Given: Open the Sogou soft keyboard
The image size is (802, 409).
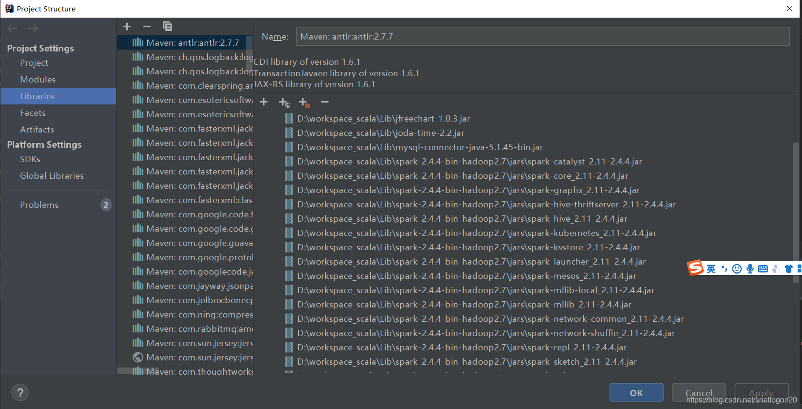Looking at the screenshot, I should [763, 269].
